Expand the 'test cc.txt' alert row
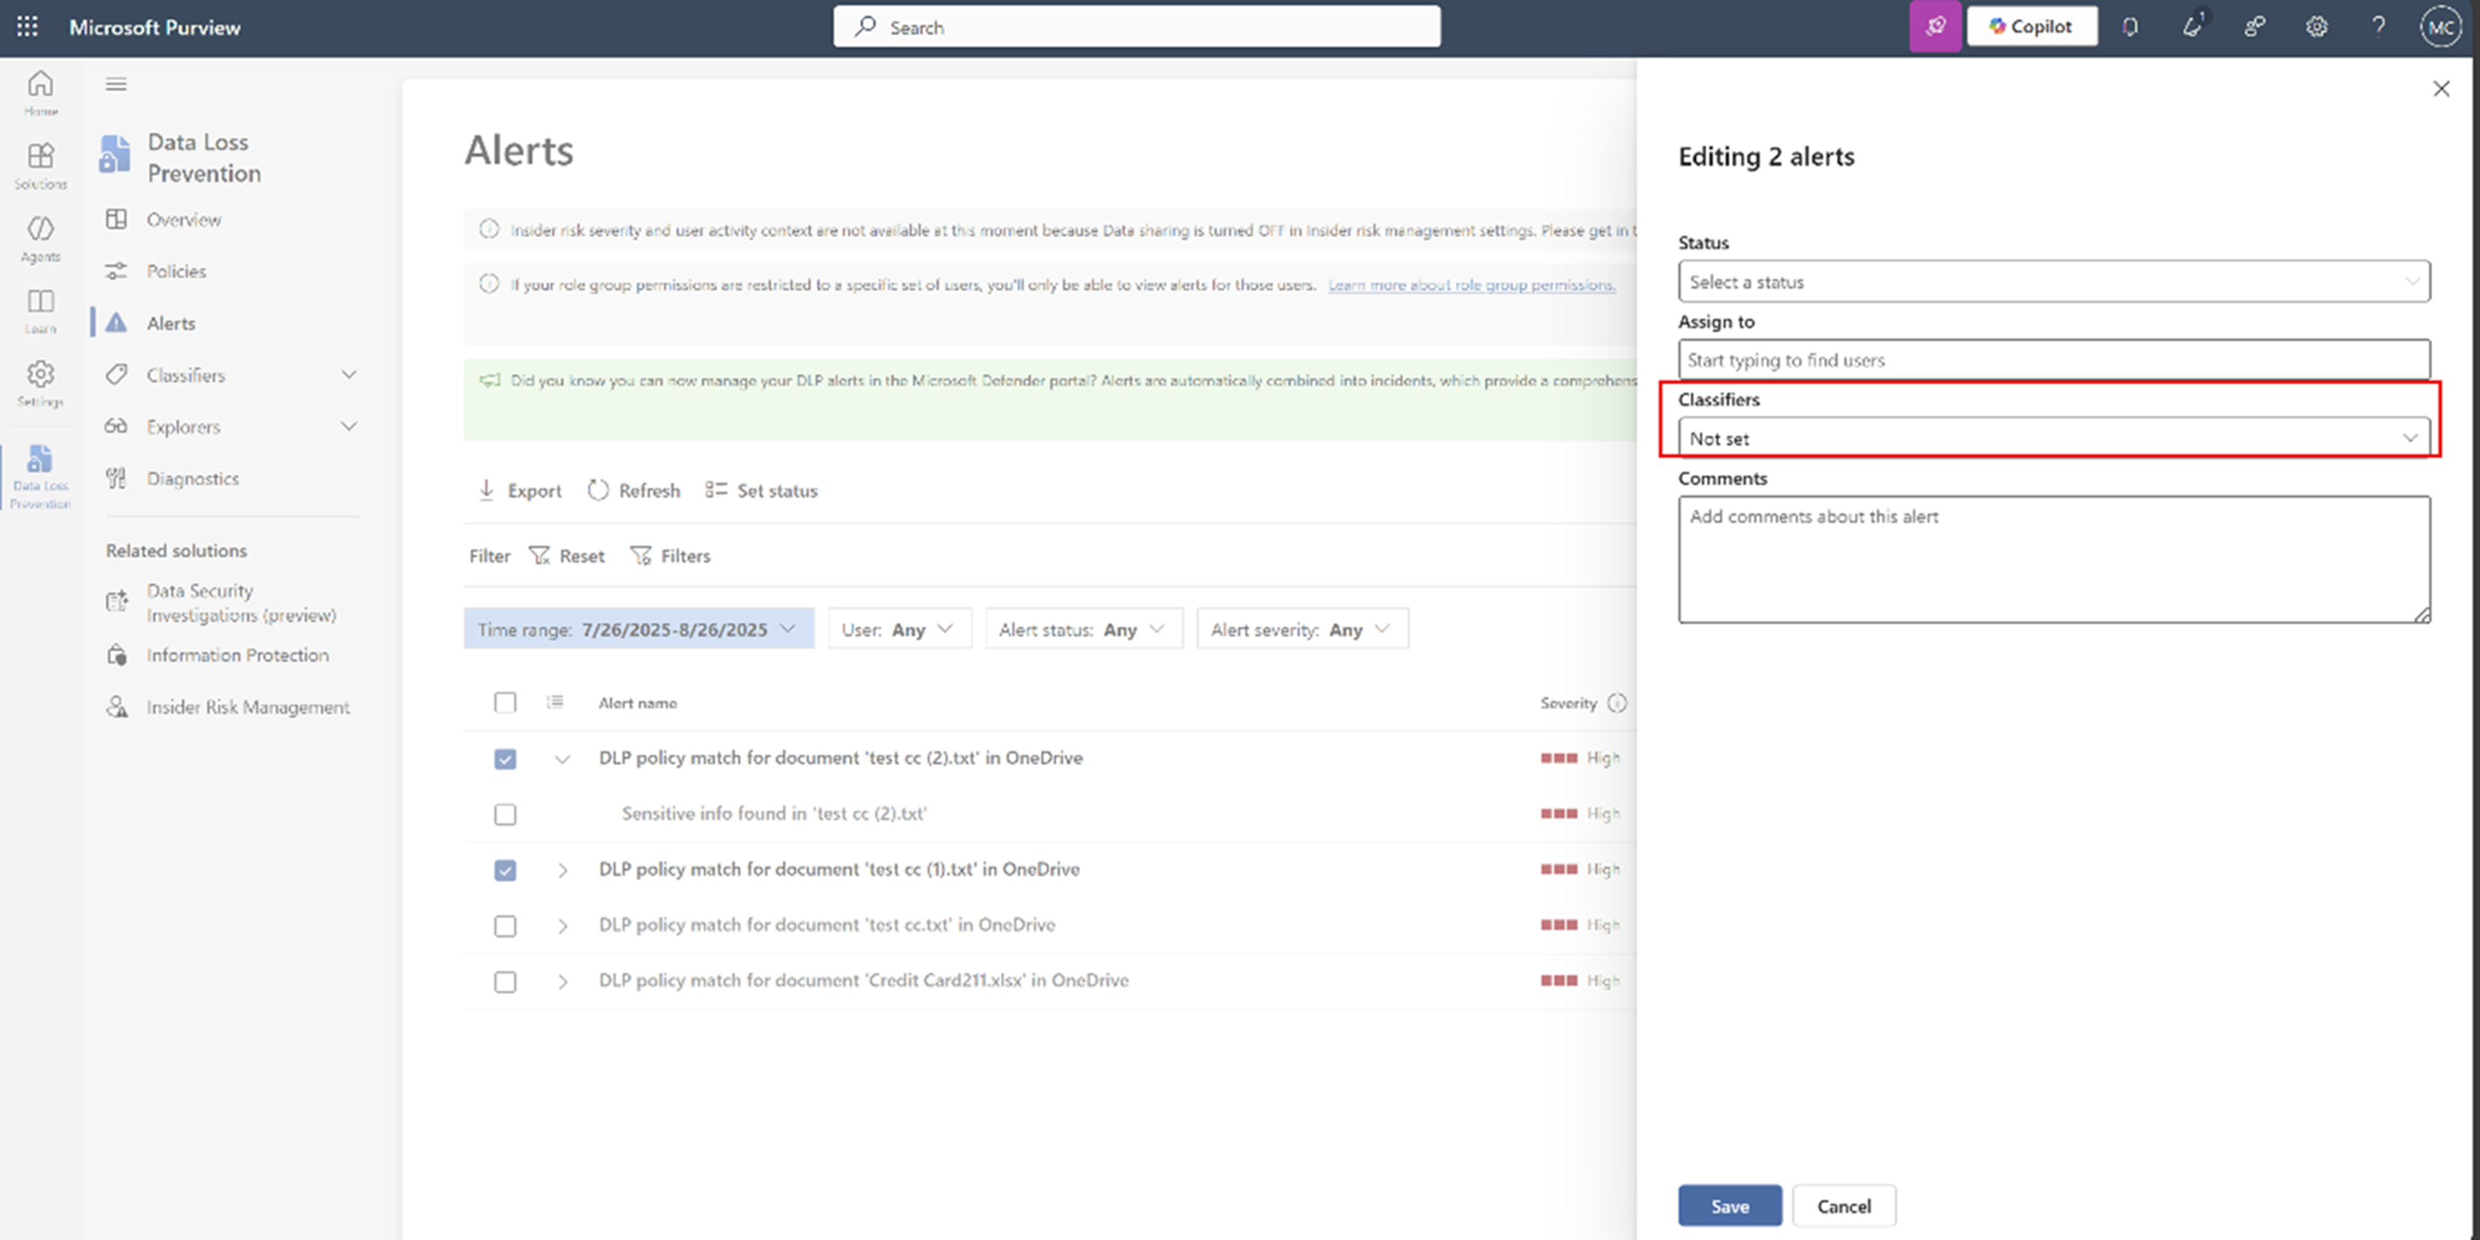 pyautogui.click(x=562, y=926)
